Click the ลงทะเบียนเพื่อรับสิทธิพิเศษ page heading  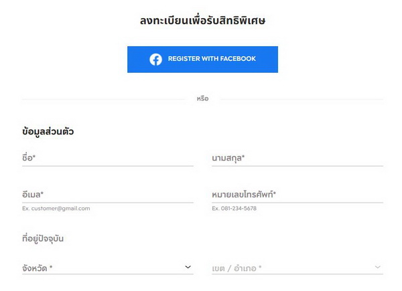click(x=202, y=21)
